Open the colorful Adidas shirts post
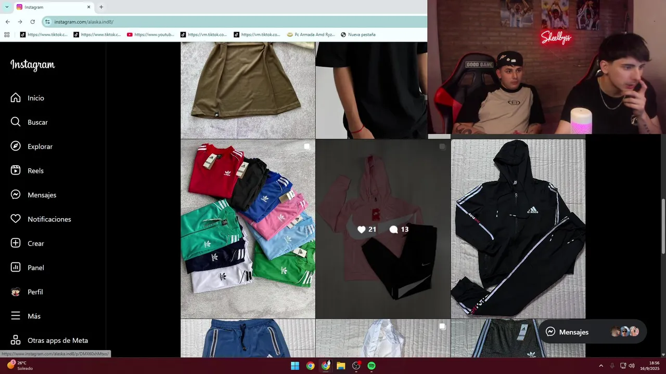 [248, 229]
